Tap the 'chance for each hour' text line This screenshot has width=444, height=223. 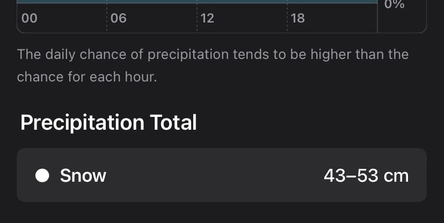click(86, 77)
